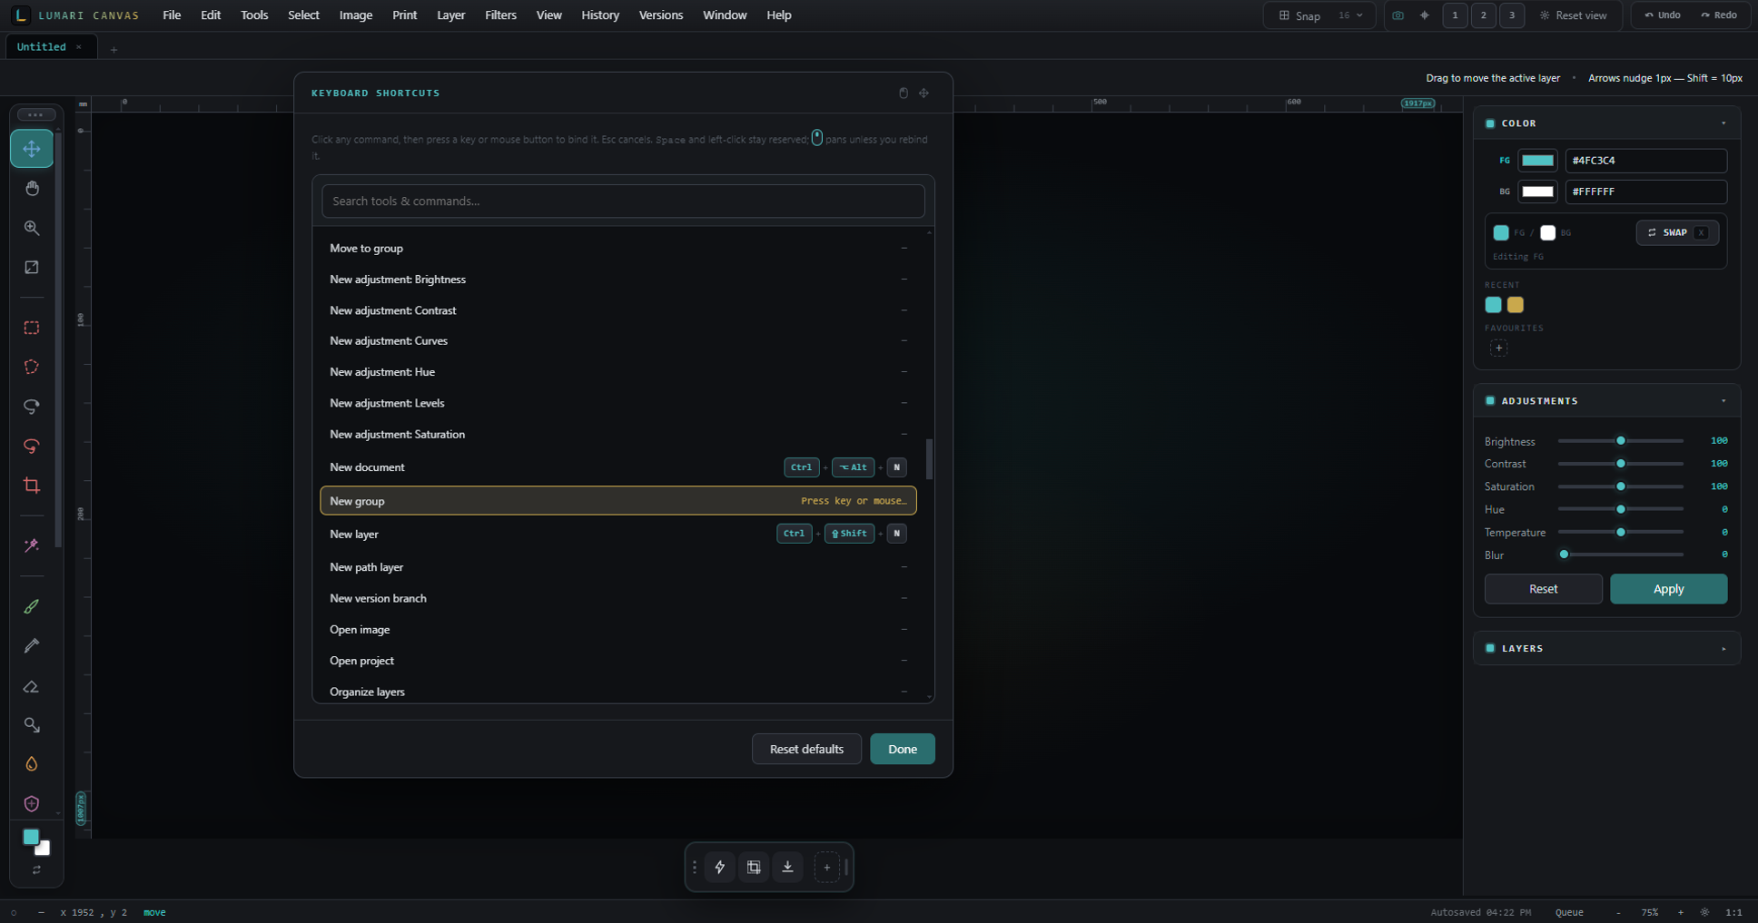Select the rectangular marquee selection tool
This screenshot has height=923, width=1758.
coord(32,328)
